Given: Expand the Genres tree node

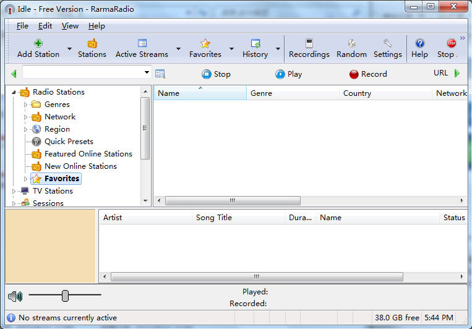Looking at the screenshot, I should (25, 105).
